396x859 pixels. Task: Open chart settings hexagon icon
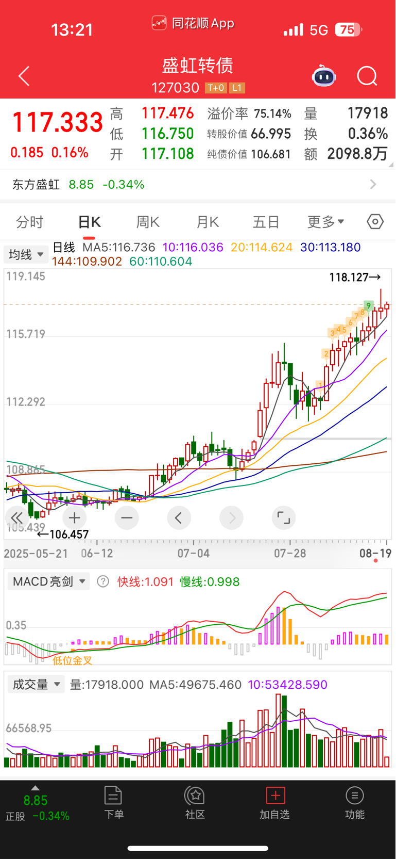375,222
